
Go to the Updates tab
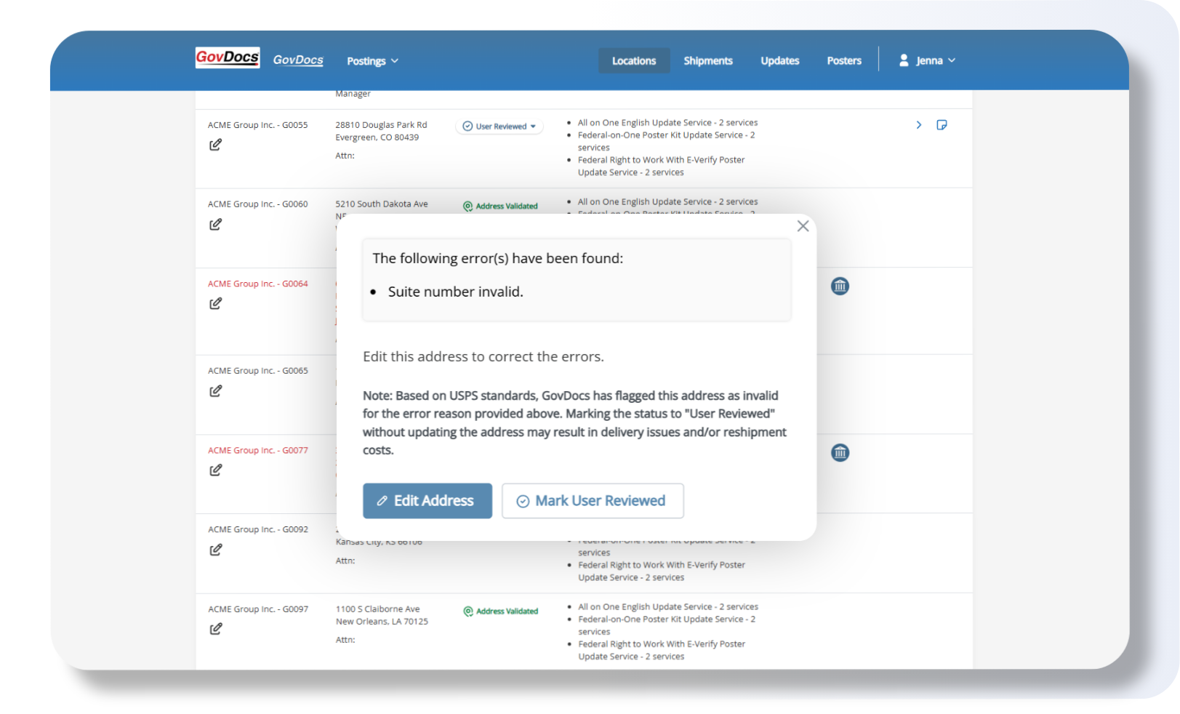(x=779, y=61)
